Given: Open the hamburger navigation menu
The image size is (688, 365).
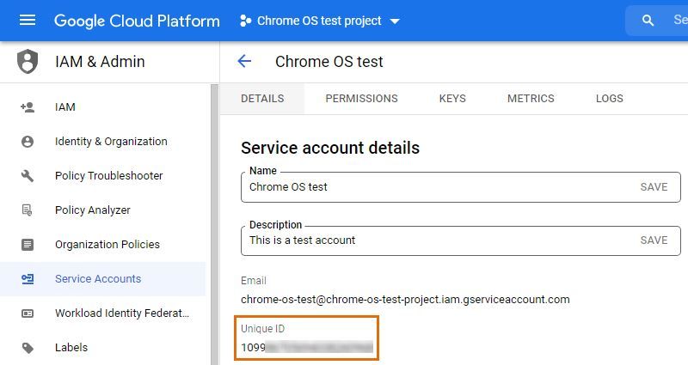Looking at the screenshot, I should click(x=28, y=21).
